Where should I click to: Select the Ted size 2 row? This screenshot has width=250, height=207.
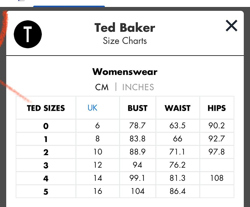pos(125,152)
